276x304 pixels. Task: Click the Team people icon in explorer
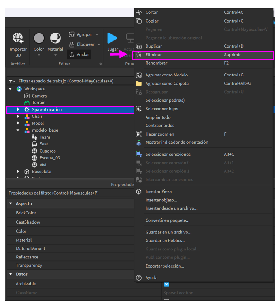[34, 137]
